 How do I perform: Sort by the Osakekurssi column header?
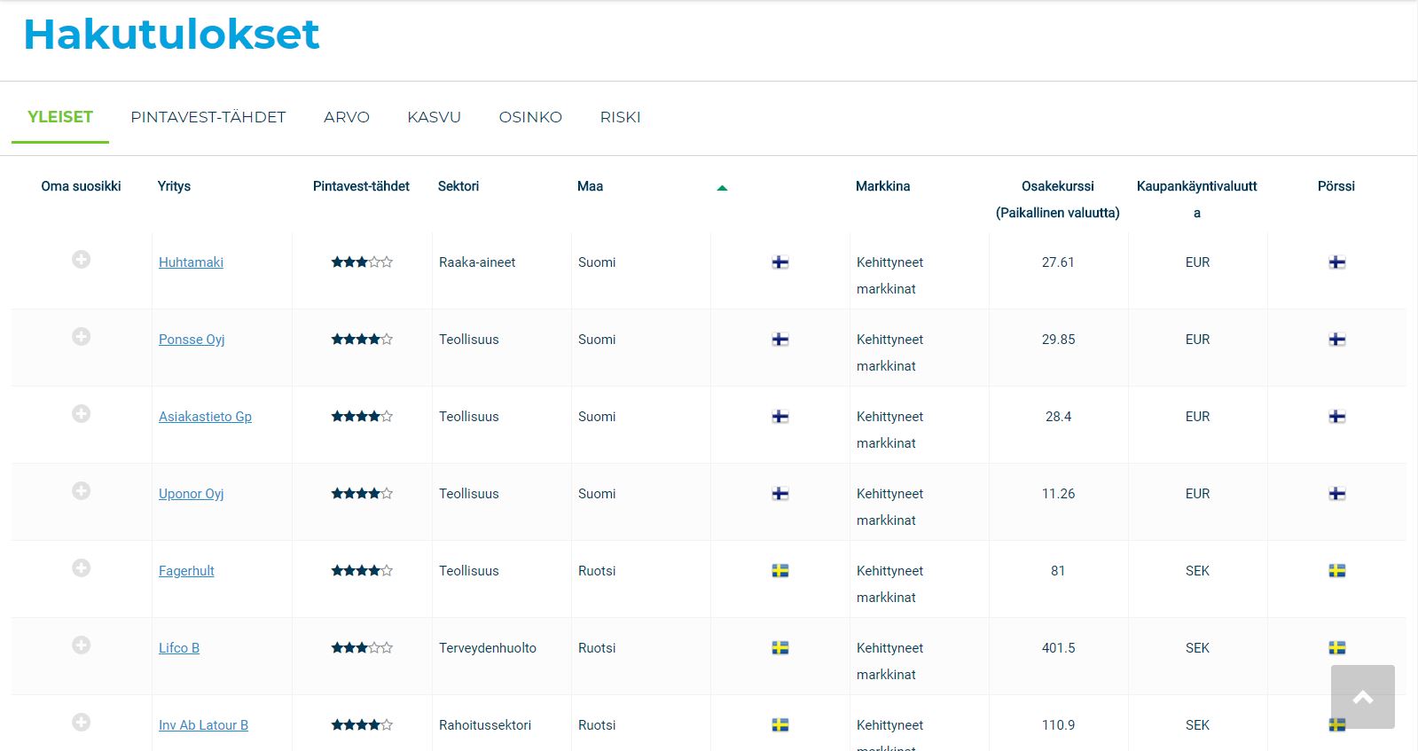point(1058,199)
